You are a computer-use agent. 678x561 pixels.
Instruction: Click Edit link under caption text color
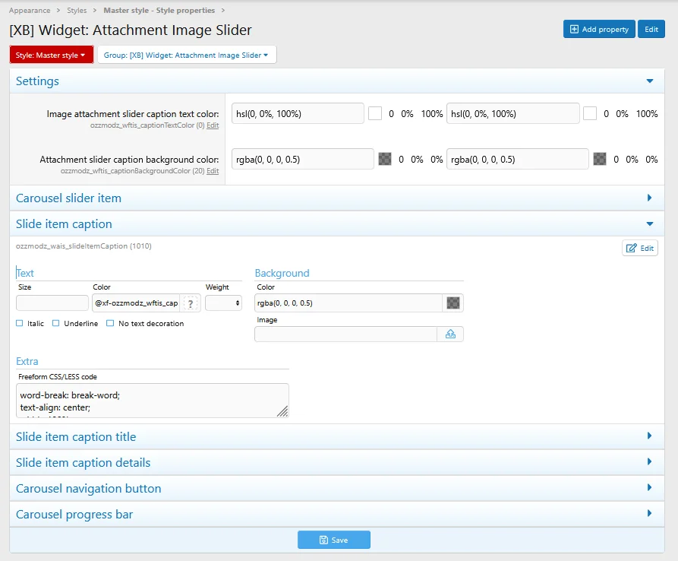pos(213,125)
